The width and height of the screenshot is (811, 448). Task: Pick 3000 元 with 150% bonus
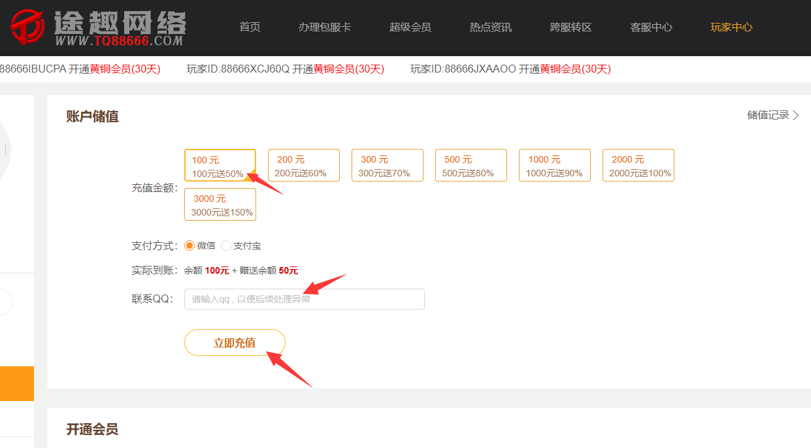point(220,205)
